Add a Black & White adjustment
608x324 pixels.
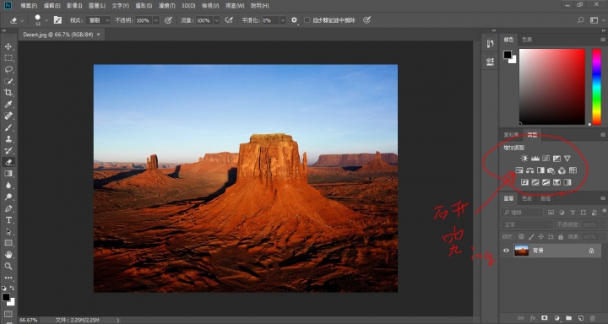[540, 170]
